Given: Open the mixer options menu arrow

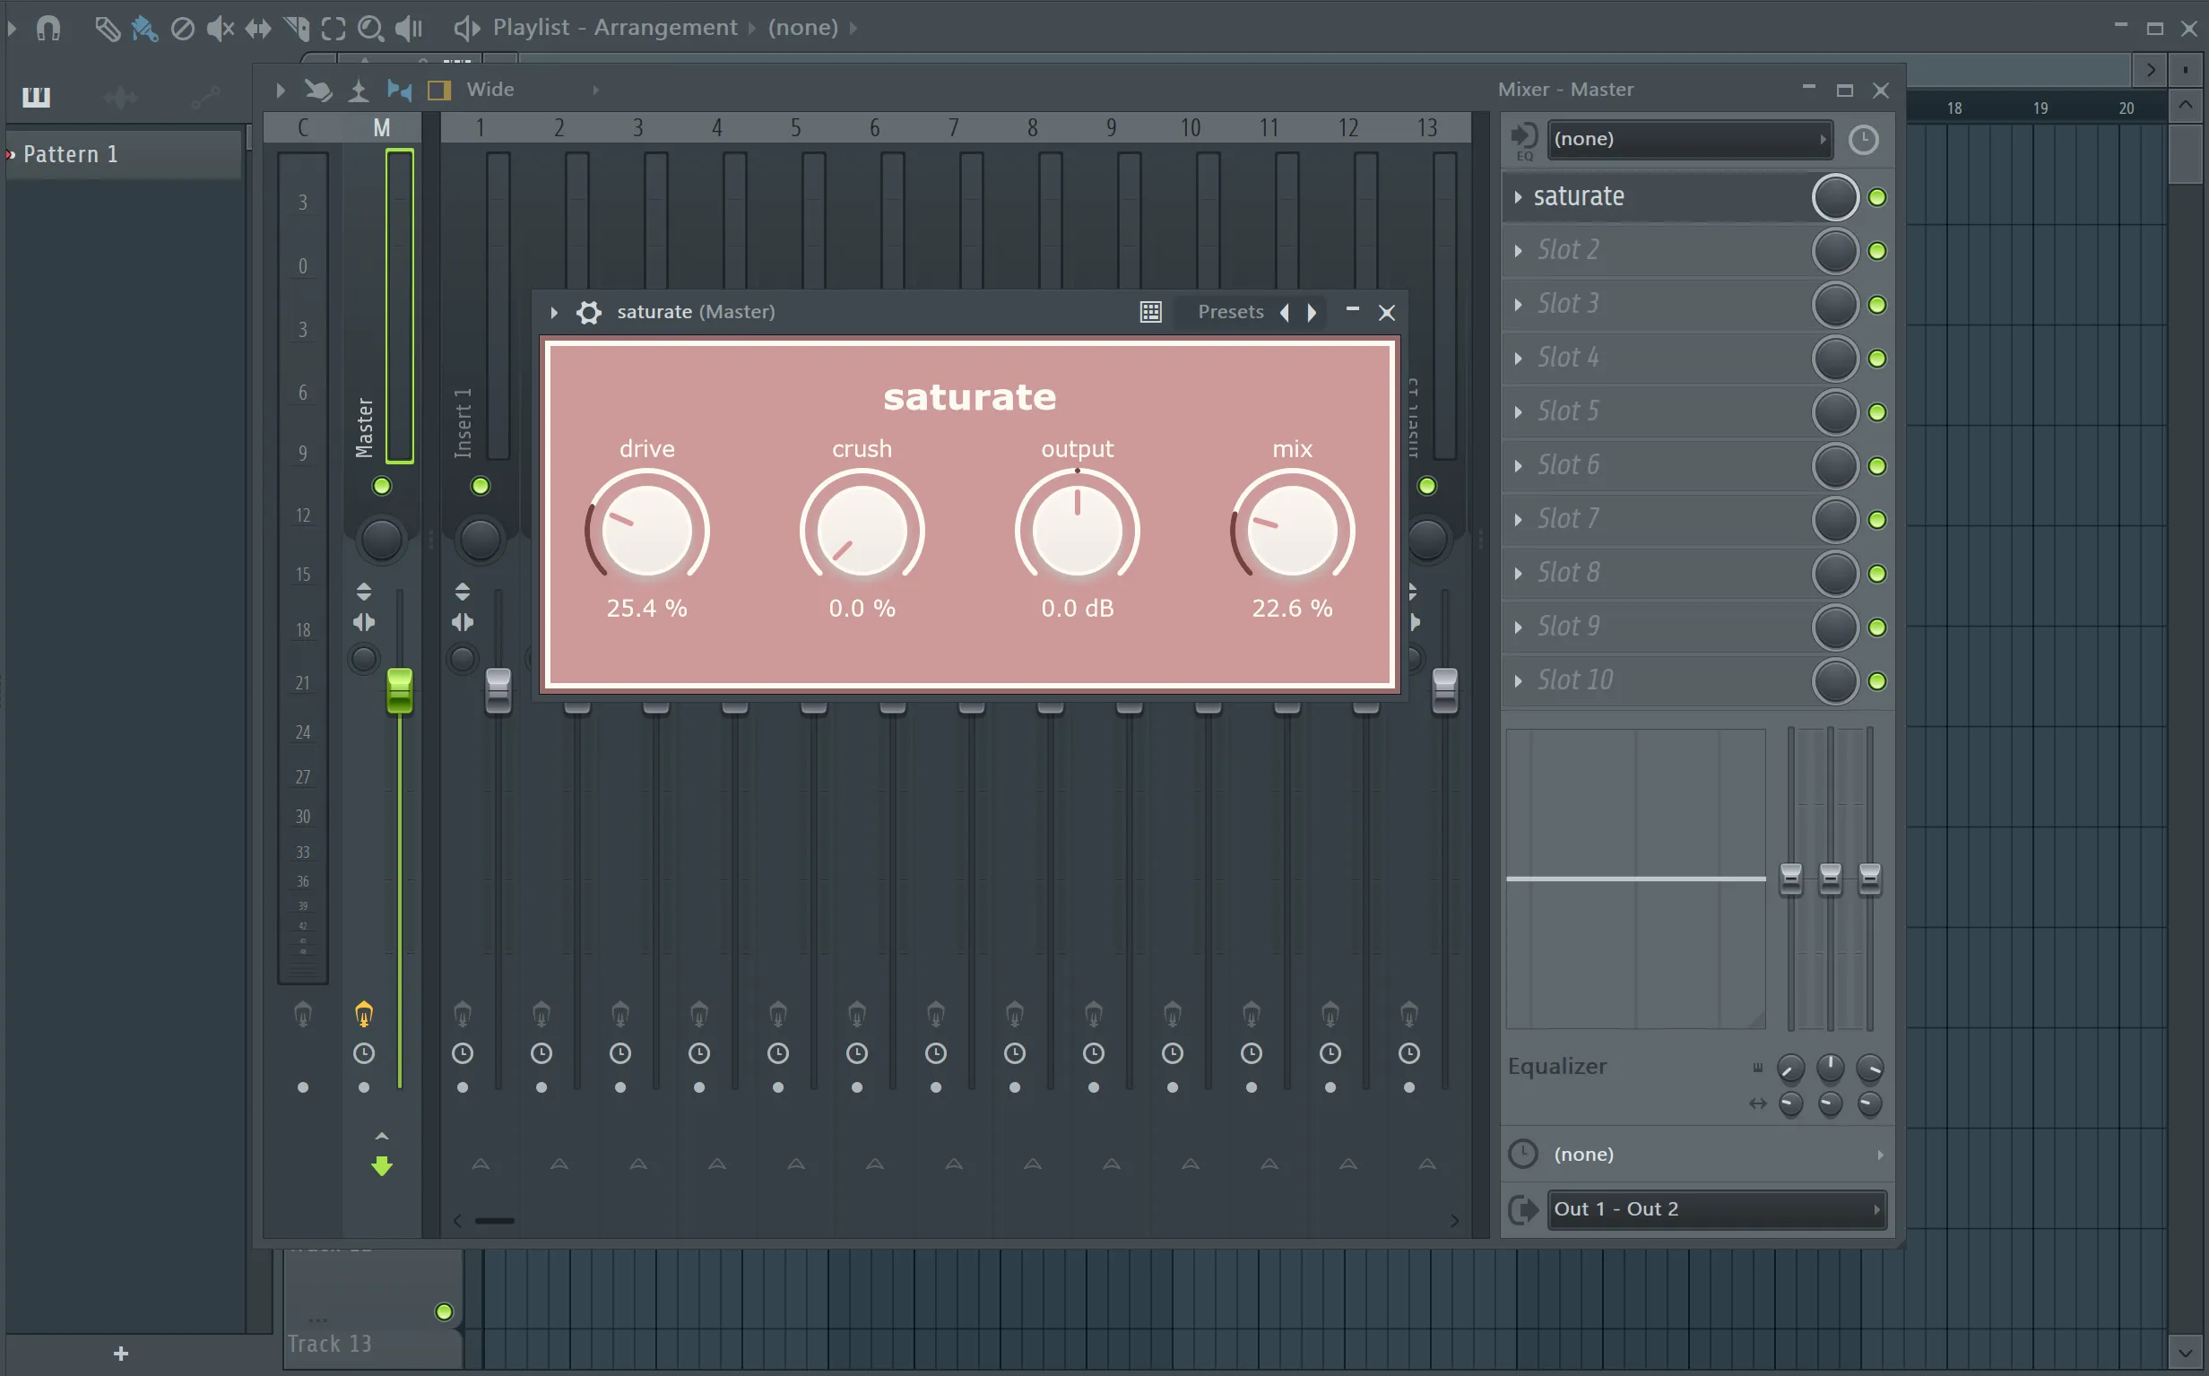Looking at the screenshot, I should [x=280, y=89].
